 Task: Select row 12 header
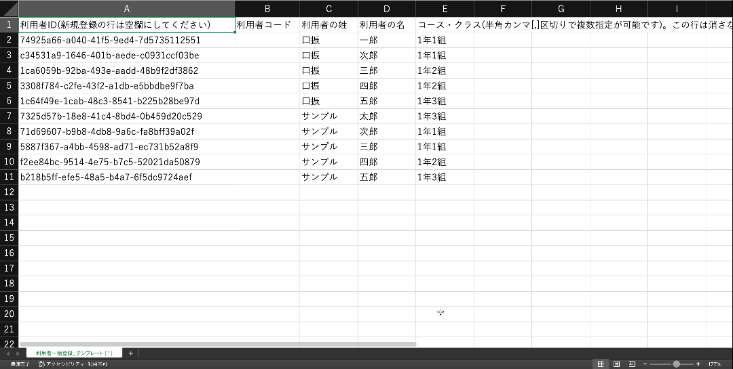[x=9, y=192]
